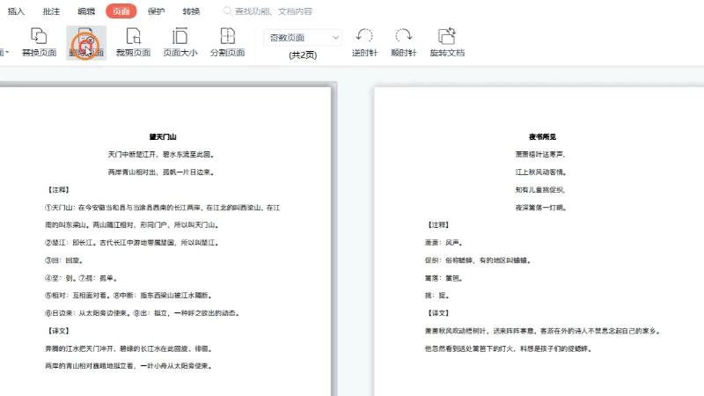Go to the 编辑 tab

86,11
